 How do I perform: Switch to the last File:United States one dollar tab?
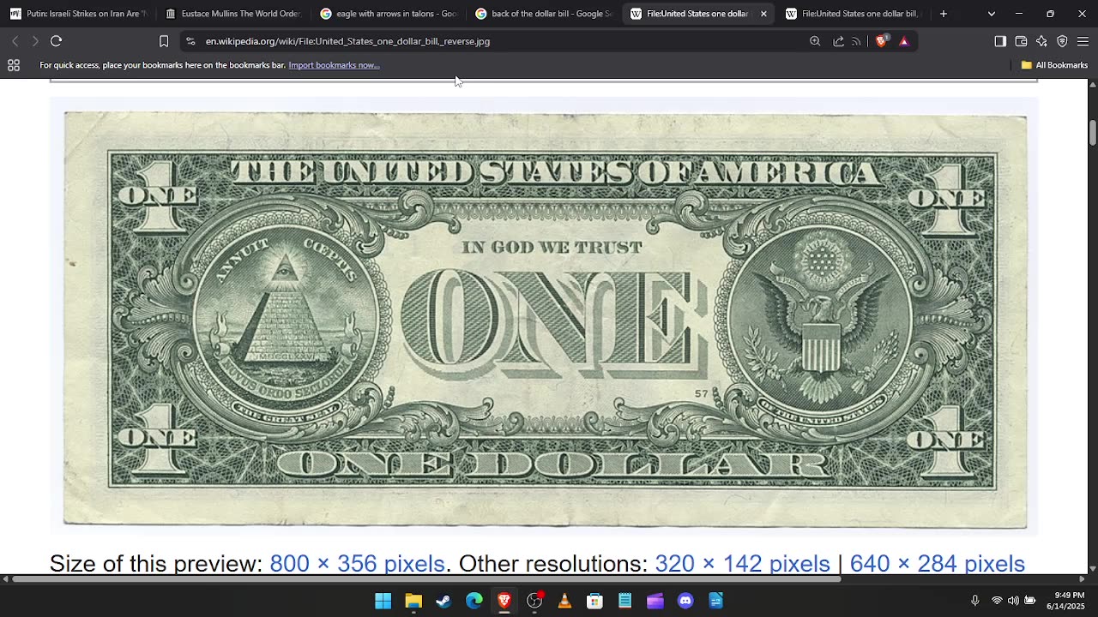[852, 14]
